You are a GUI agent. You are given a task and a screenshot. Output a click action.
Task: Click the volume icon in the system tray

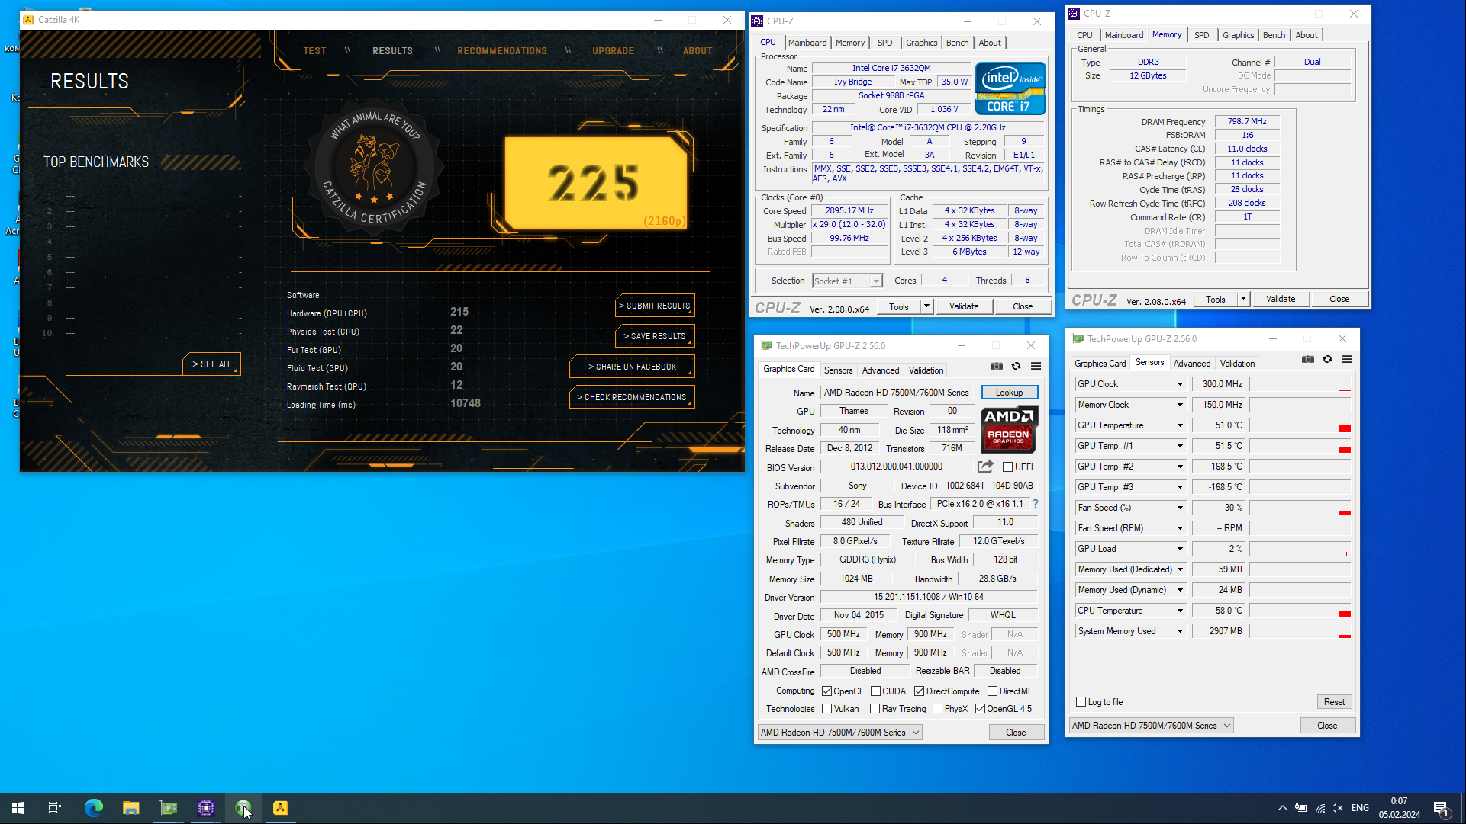(x=1337, y=808)
